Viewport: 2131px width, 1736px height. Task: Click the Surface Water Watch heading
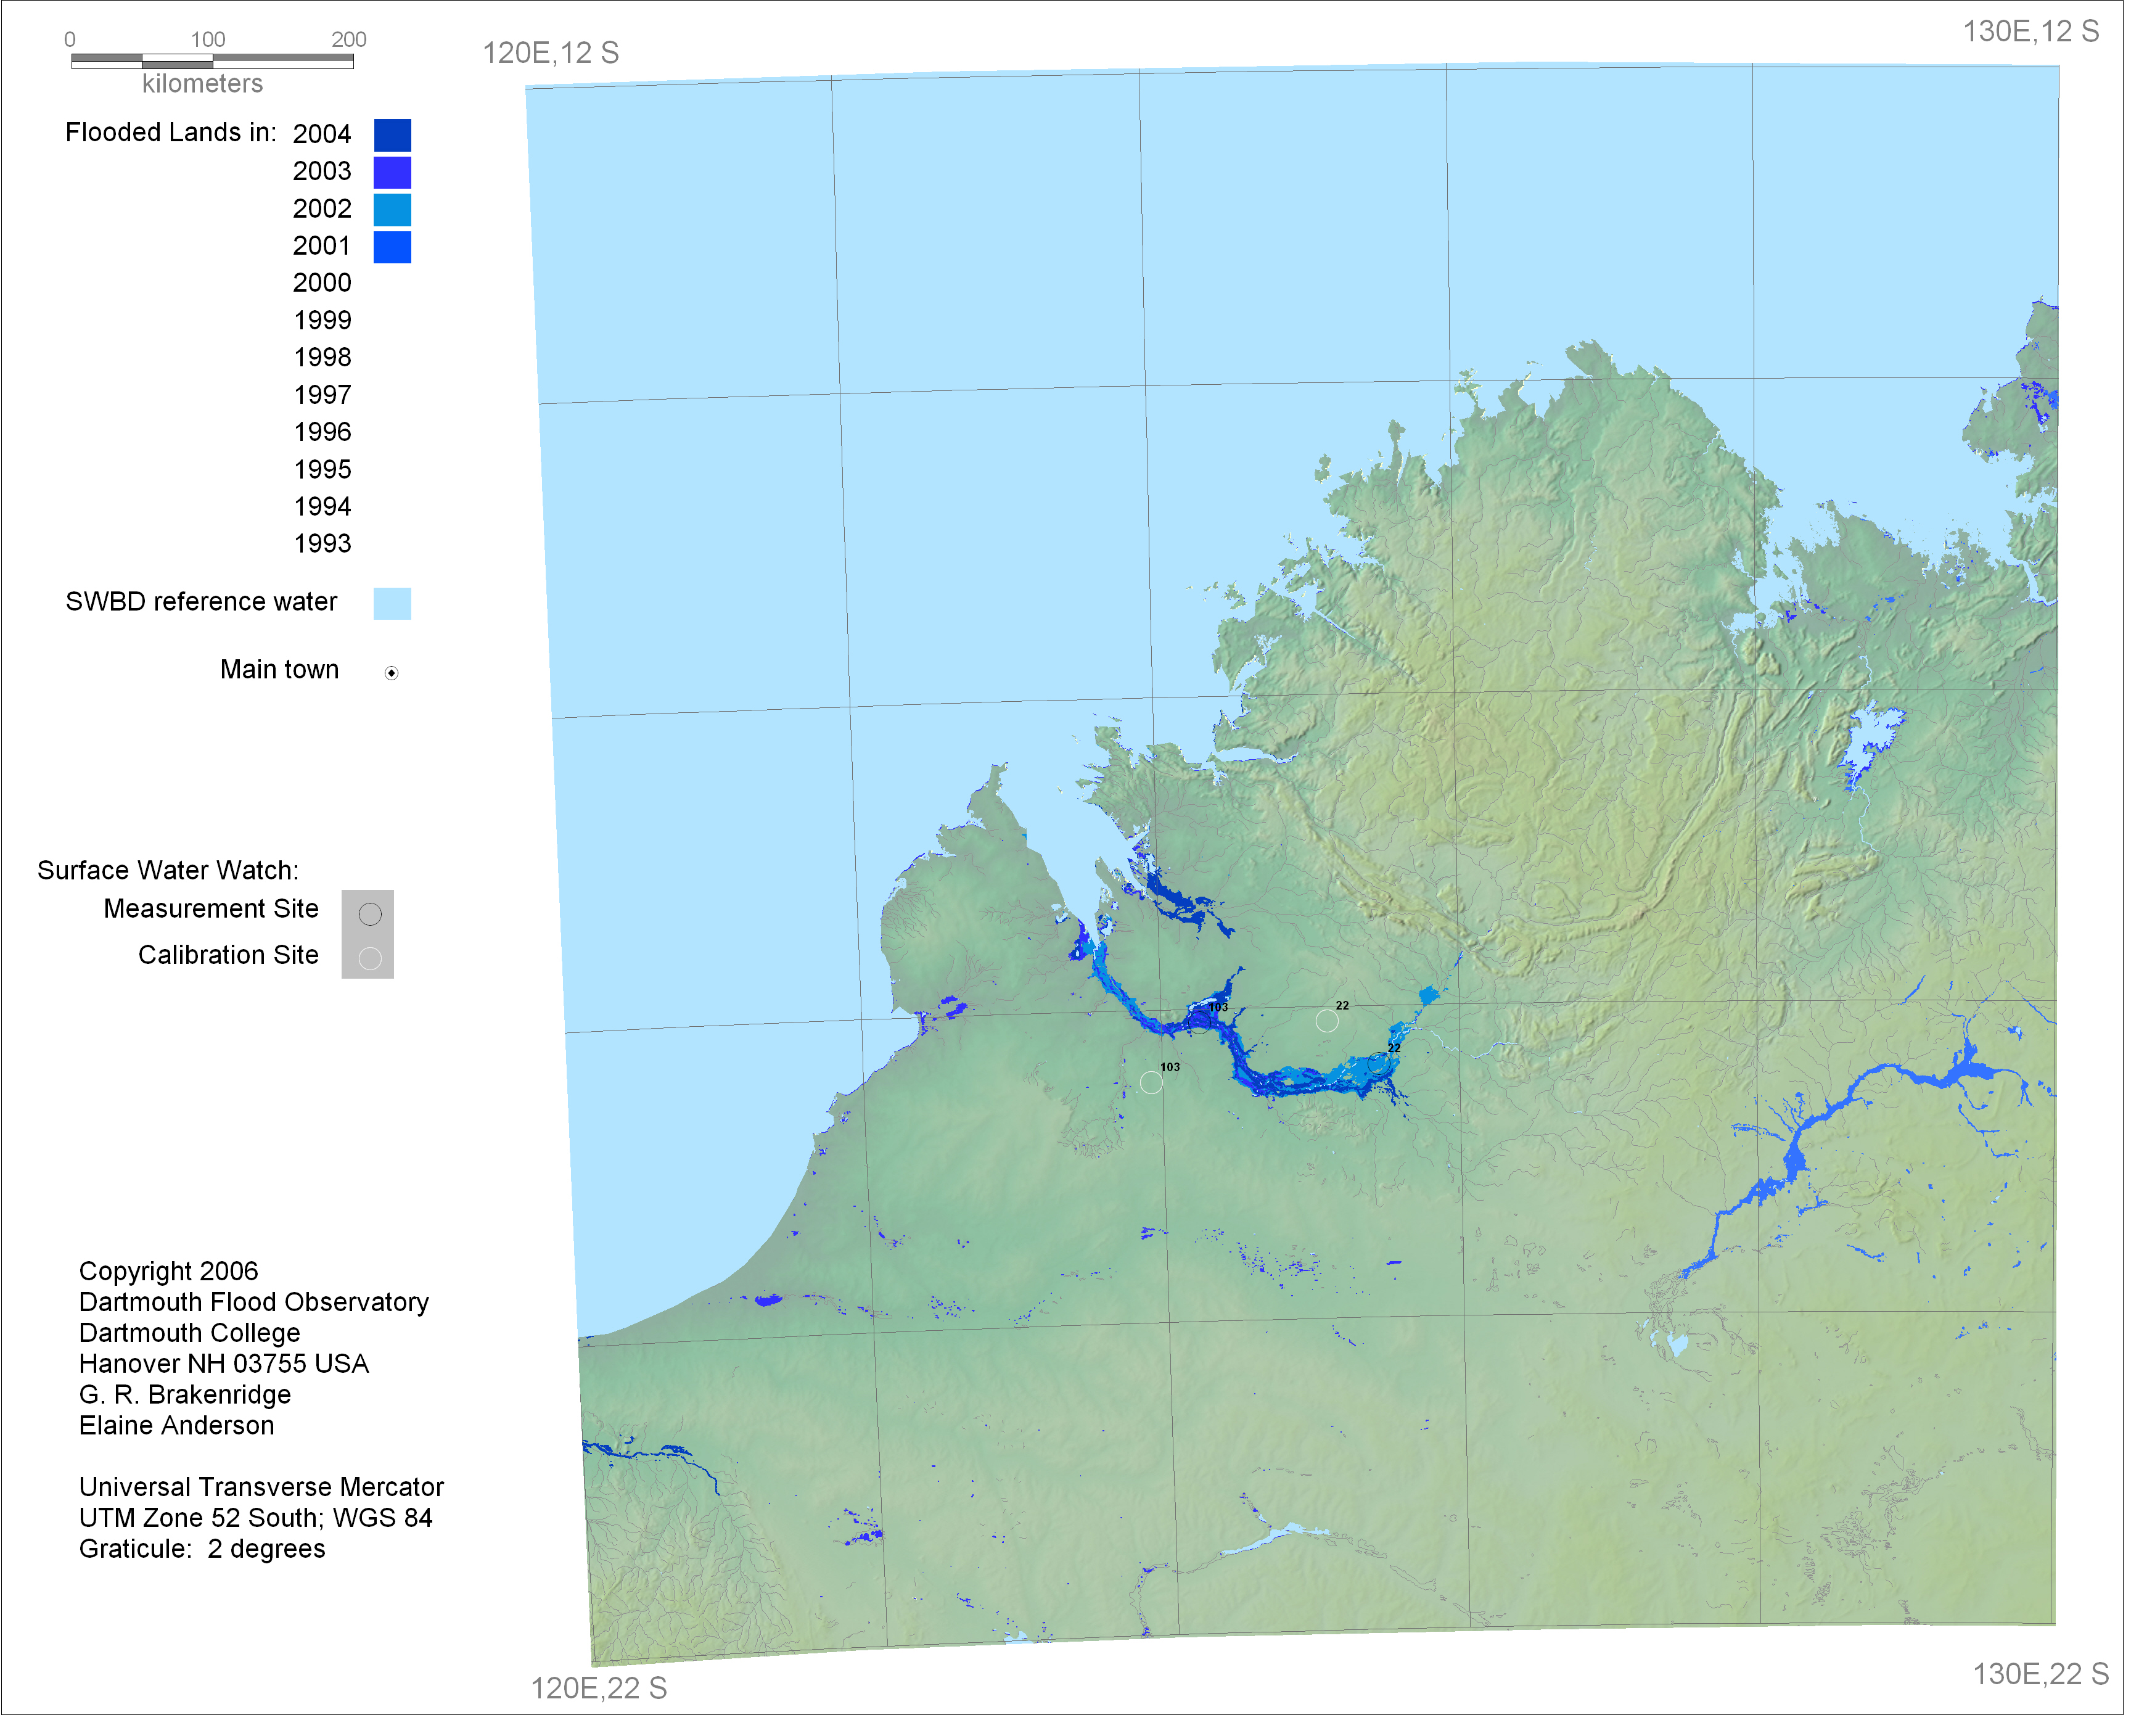(168, 870)
